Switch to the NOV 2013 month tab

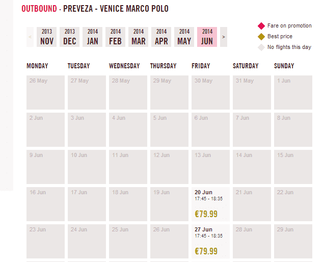click(x=47, y=37)
